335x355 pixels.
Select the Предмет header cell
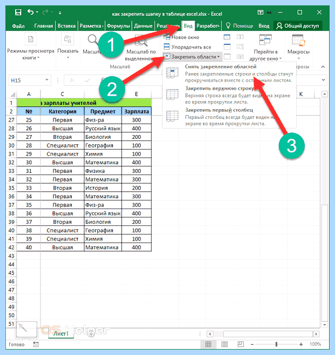tap(103, 111)
